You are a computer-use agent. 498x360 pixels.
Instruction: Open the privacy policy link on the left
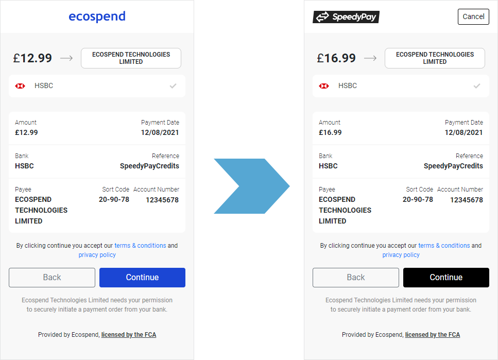point(97,254)
